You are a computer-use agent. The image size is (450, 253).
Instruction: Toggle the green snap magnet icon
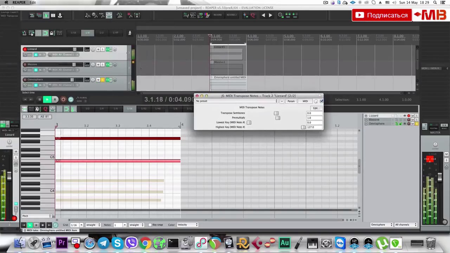[45, 33]
